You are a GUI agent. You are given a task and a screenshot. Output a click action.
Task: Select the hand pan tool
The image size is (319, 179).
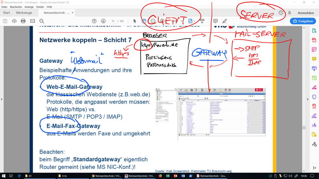coord(144,21)
